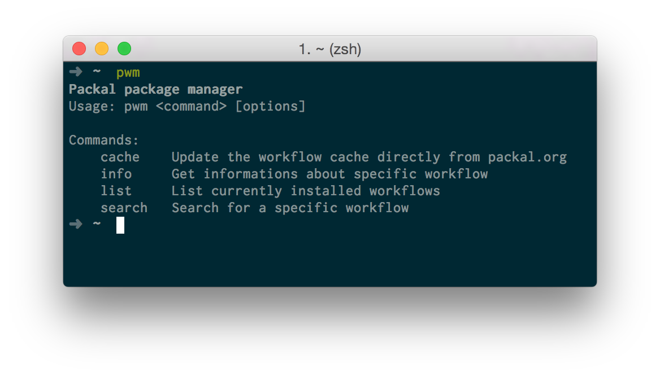
Task: Click the arrow prompt symbol beside pwm
Action: coord(76,72)
